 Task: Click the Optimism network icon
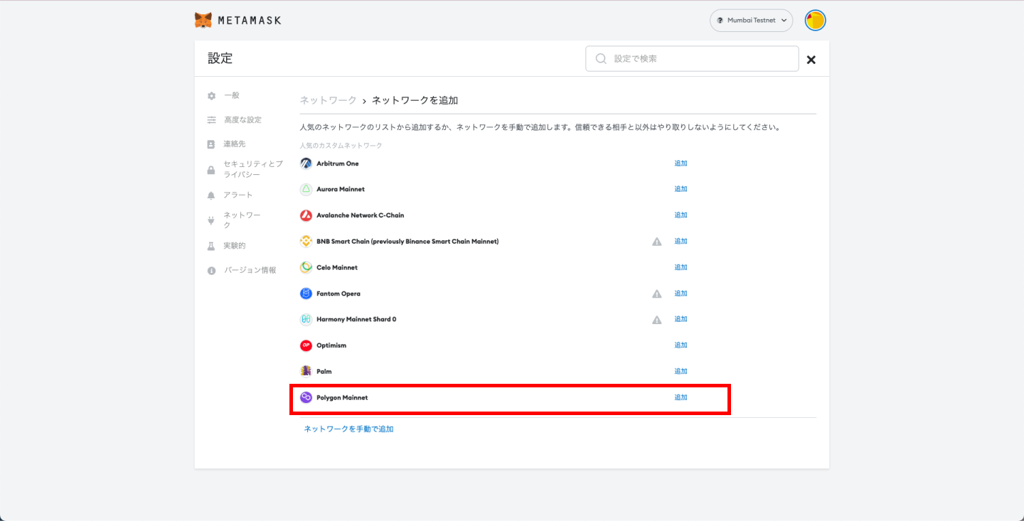(x=306, y=345)
